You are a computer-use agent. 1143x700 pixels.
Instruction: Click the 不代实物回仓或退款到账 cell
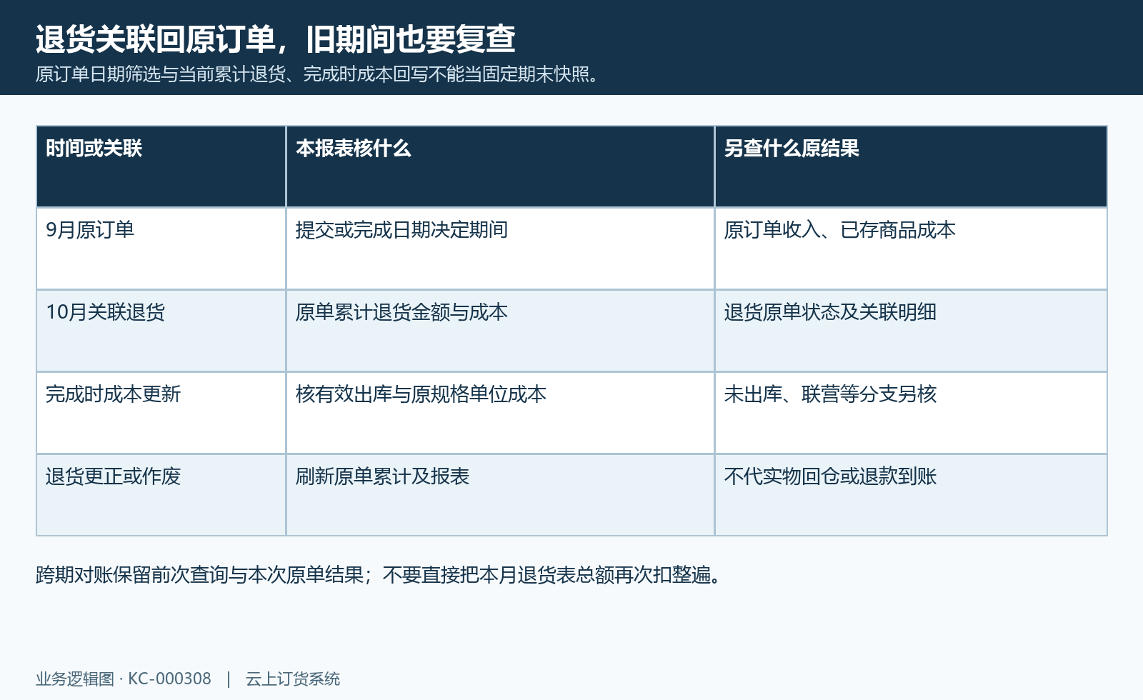(911, 495)
